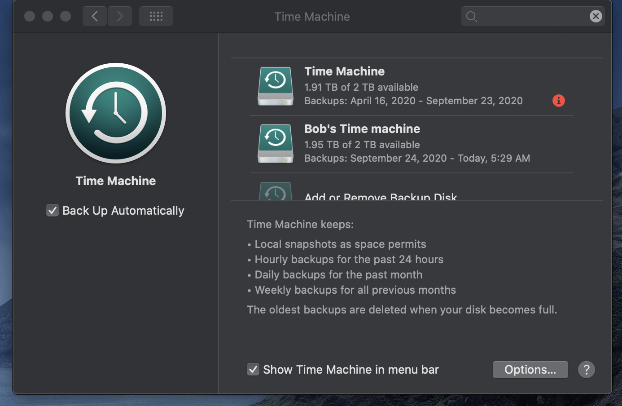The image size is (622, 406).
Task: Click the large Time Machine clock icon
Action: click(116, 113)
